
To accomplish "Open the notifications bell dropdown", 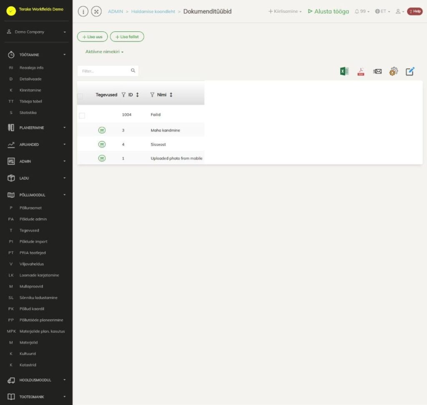I will point(362,11).
